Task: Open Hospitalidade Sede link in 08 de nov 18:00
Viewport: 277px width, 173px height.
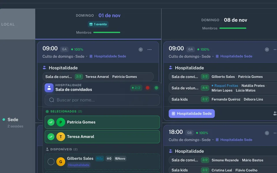Action: click(236, 140)
